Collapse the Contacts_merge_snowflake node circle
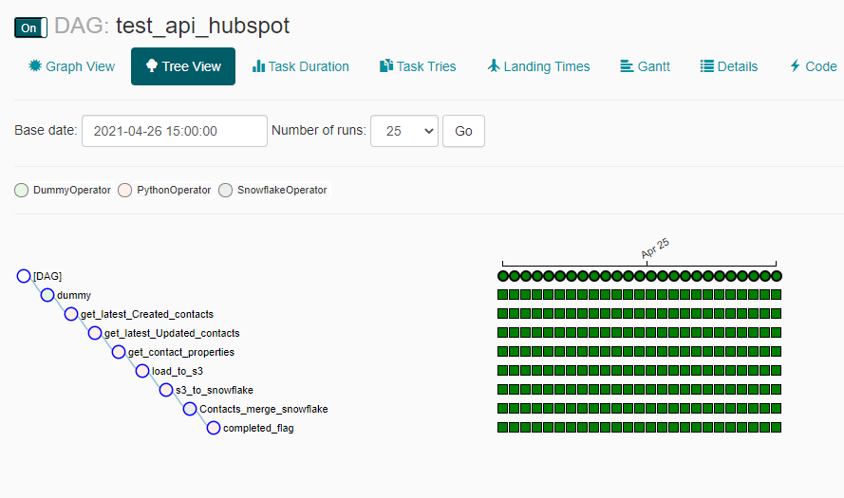 point(190,409)
